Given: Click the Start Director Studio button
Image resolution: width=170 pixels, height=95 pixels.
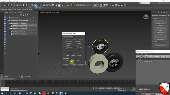Looking at the screenshot, I should tap(160, 45).
